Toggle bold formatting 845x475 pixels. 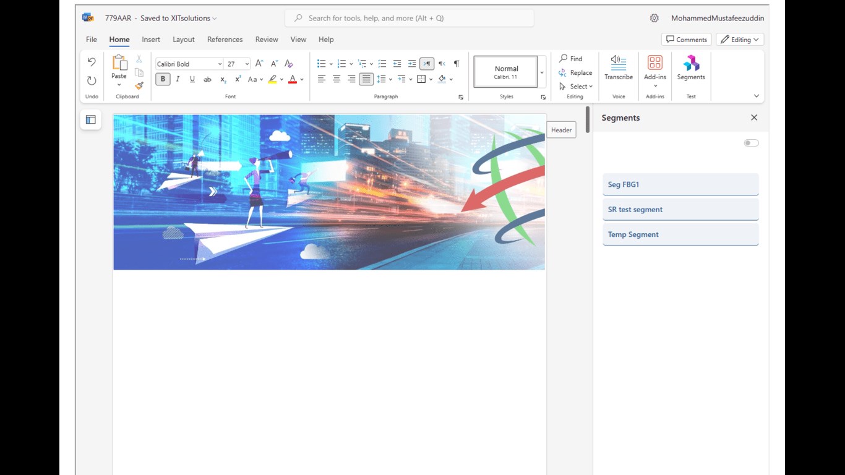point(163,79)
